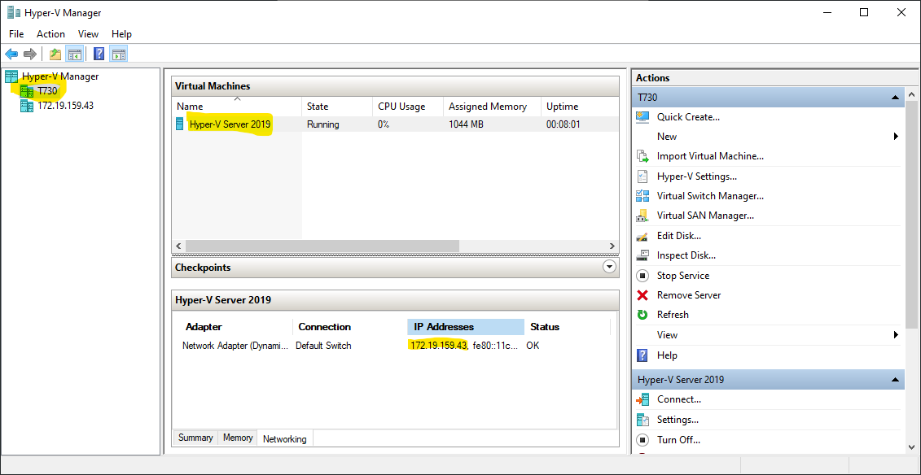921x475 pixels.
Task: Click the horizontal scrollbar right arrow
Action: pos(612,246)
